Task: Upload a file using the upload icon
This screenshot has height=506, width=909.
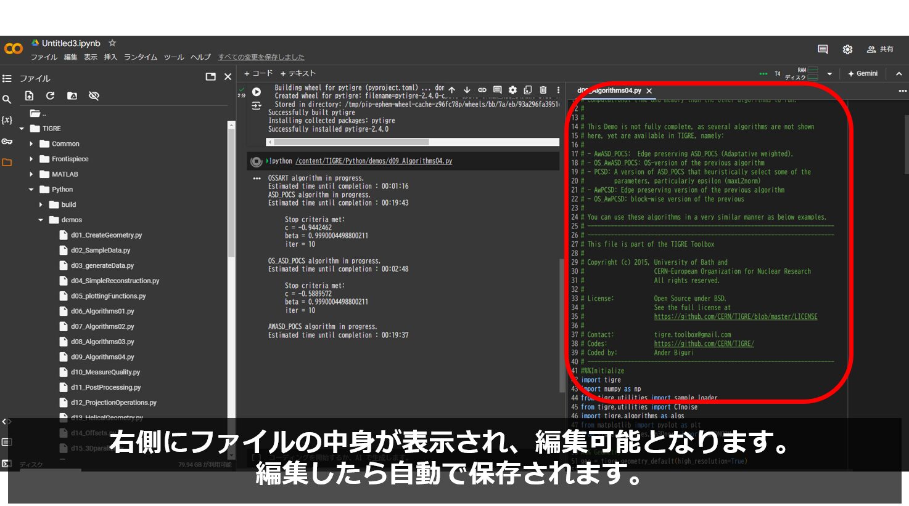Action: pos(29,95)
